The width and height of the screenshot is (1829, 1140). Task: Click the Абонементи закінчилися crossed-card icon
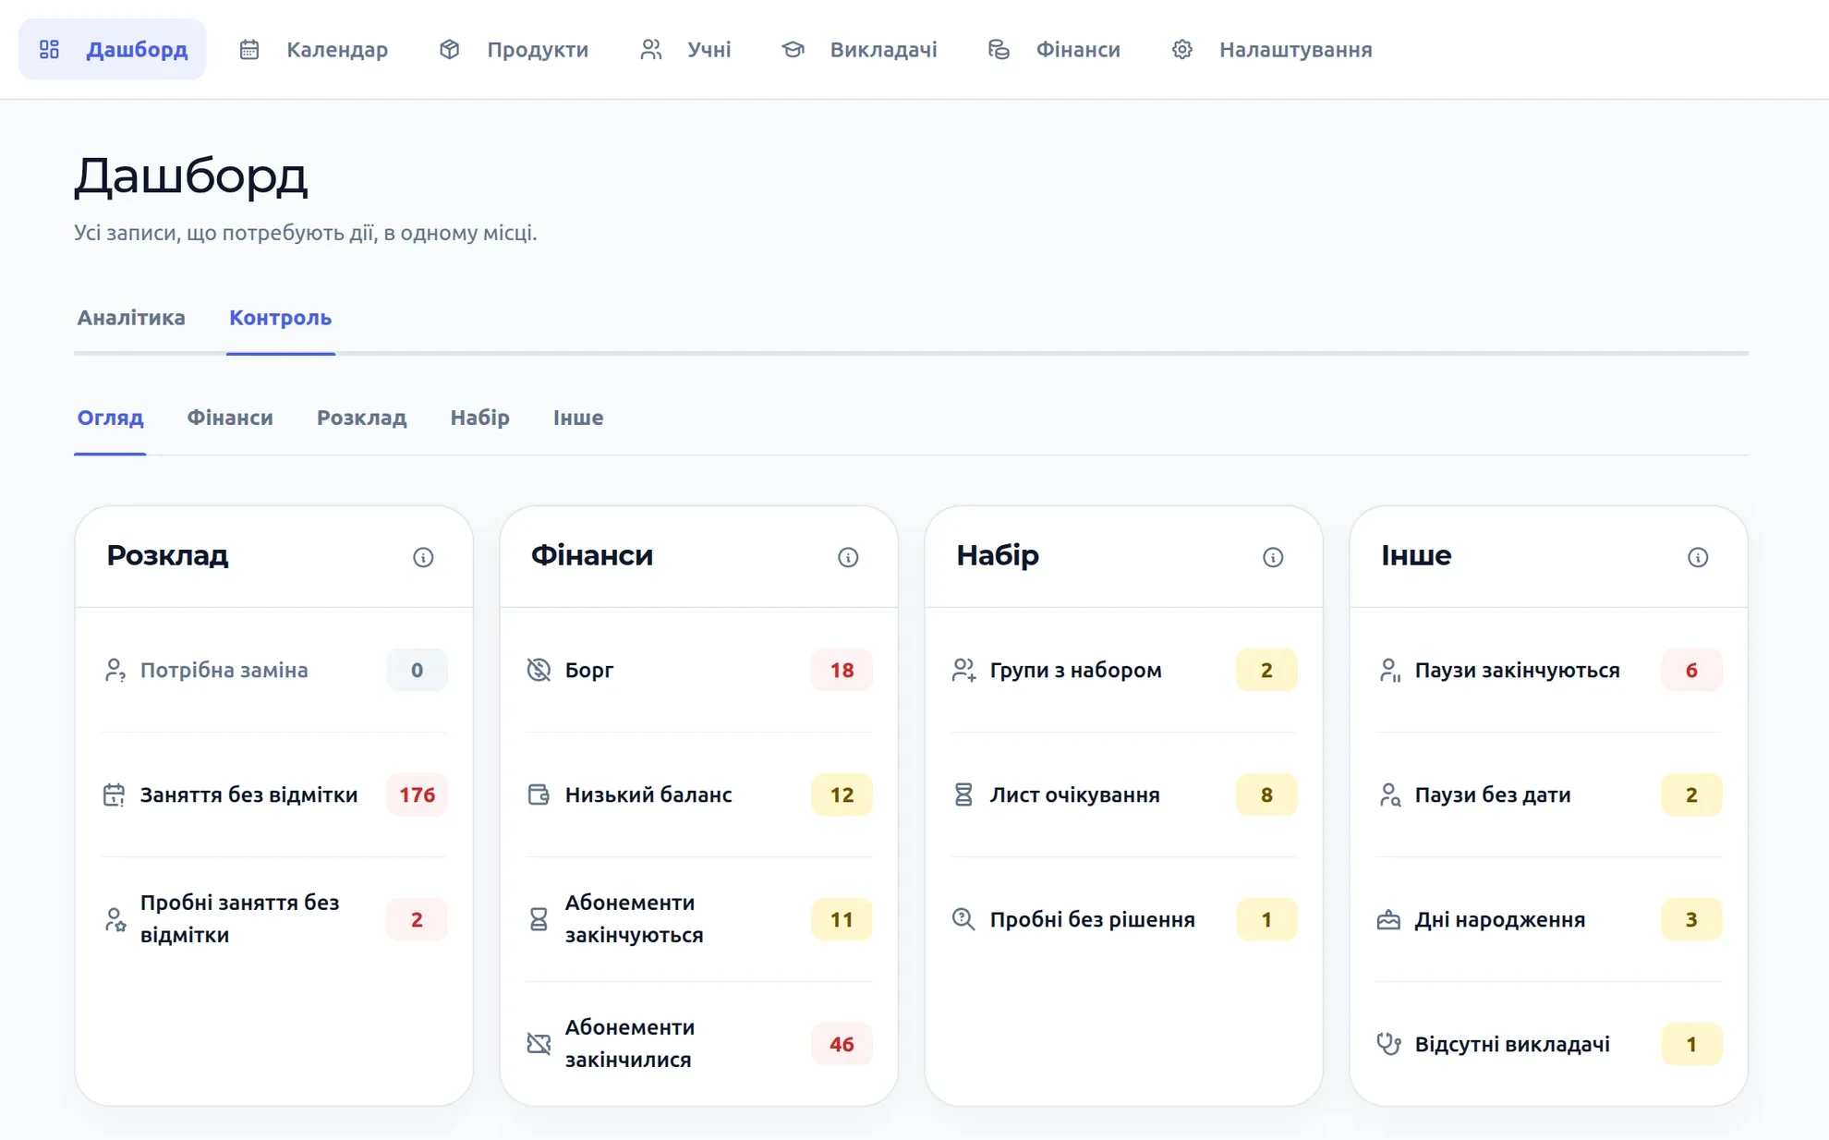(539, 1044)
